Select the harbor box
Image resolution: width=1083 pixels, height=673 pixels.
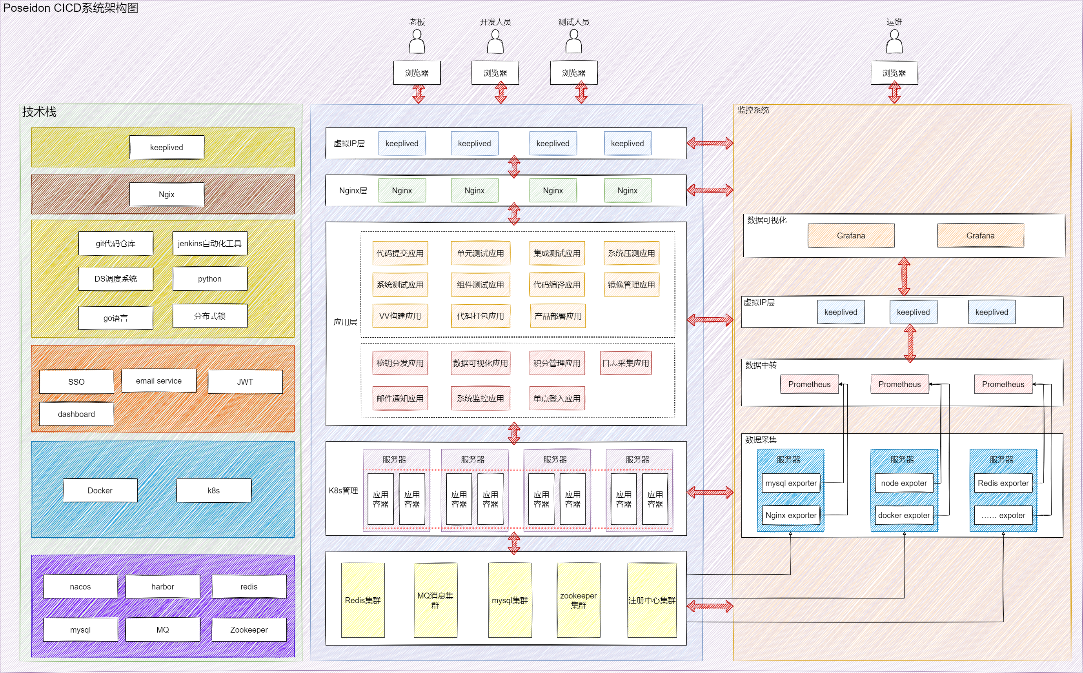click(x=162, y=587)
